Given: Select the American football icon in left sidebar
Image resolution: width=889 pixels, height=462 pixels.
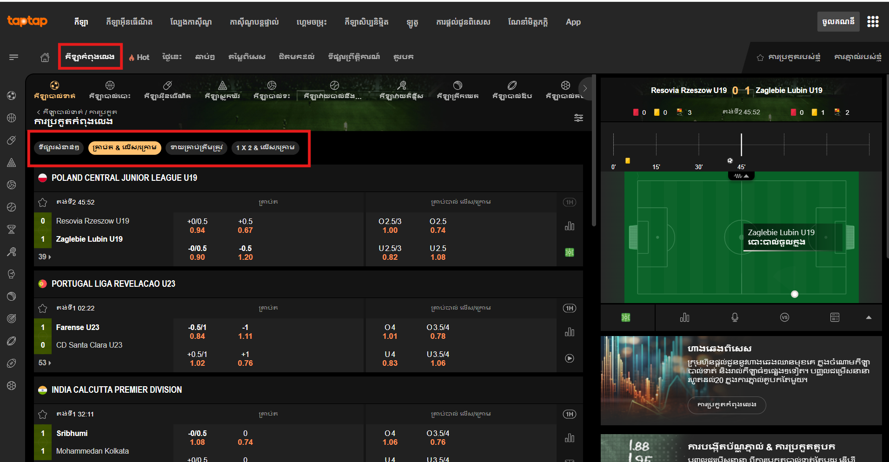Looking at the screenshot, I should pos(12,363).
